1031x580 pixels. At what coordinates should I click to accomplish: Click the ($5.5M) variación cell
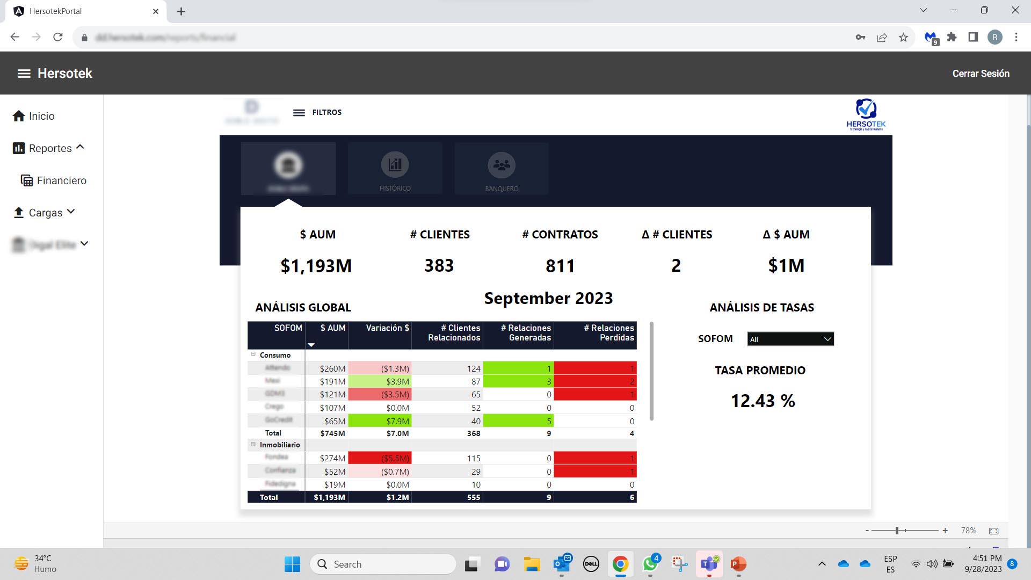(x=380, y=458)
